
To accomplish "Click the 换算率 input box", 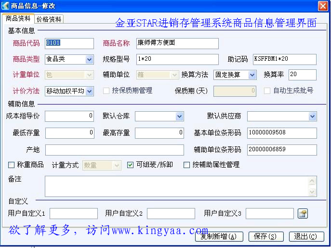I will tap(302, 75).
